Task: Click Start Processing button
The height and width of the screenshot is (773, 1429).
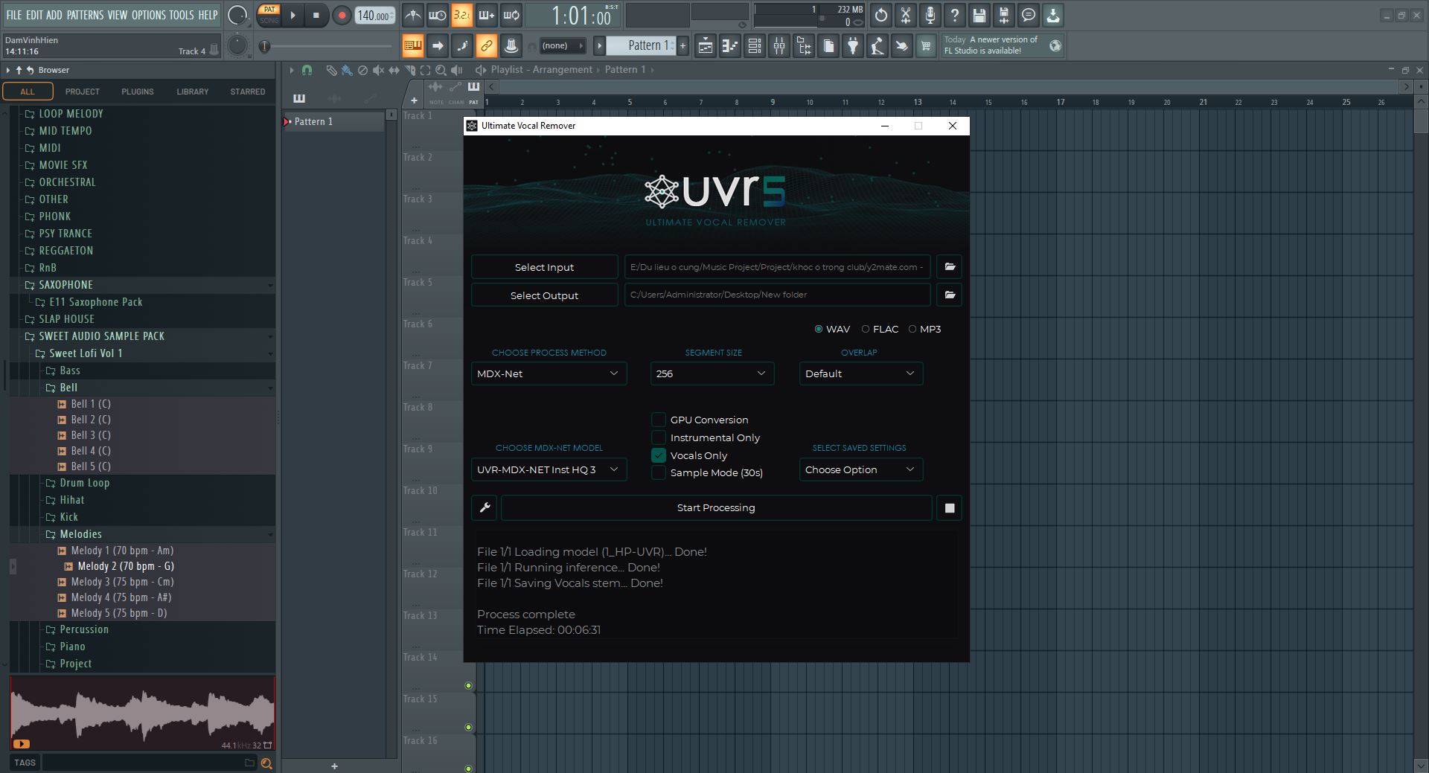Action: coord(716,507)
